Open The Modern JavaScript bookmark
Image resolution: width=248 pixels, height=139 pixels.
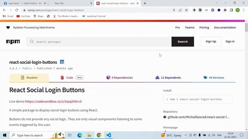[x=66, y=16]
